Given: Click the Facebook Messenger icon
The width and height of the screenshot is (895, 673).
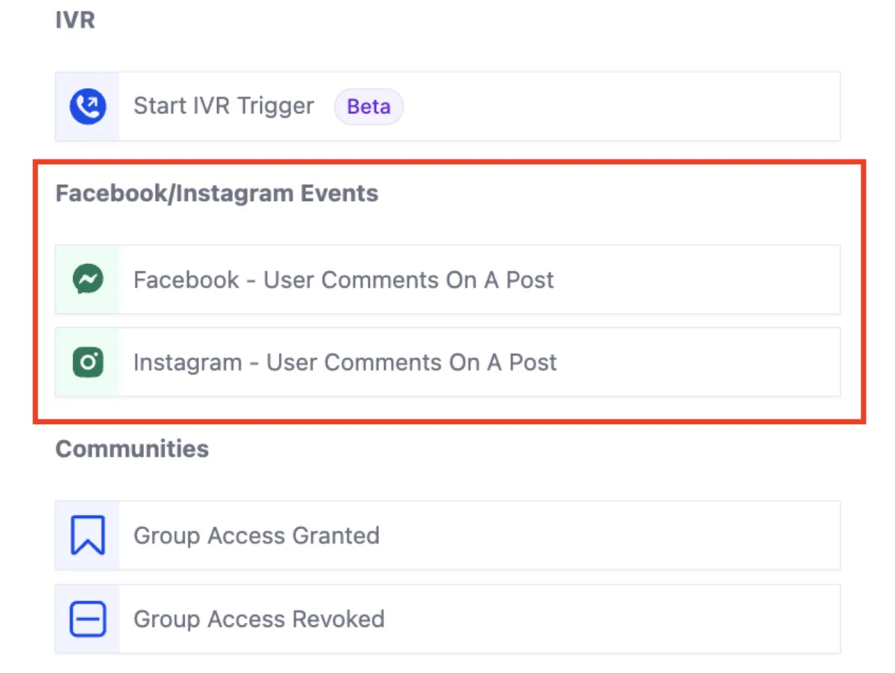Looking at the screenshot, I should 87,280.
